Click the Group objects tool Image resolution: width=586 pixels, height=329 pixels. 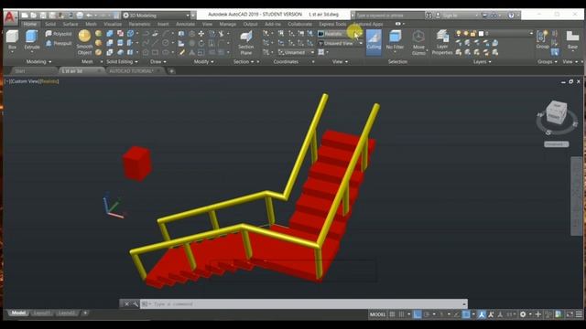(x=542, y=40)
